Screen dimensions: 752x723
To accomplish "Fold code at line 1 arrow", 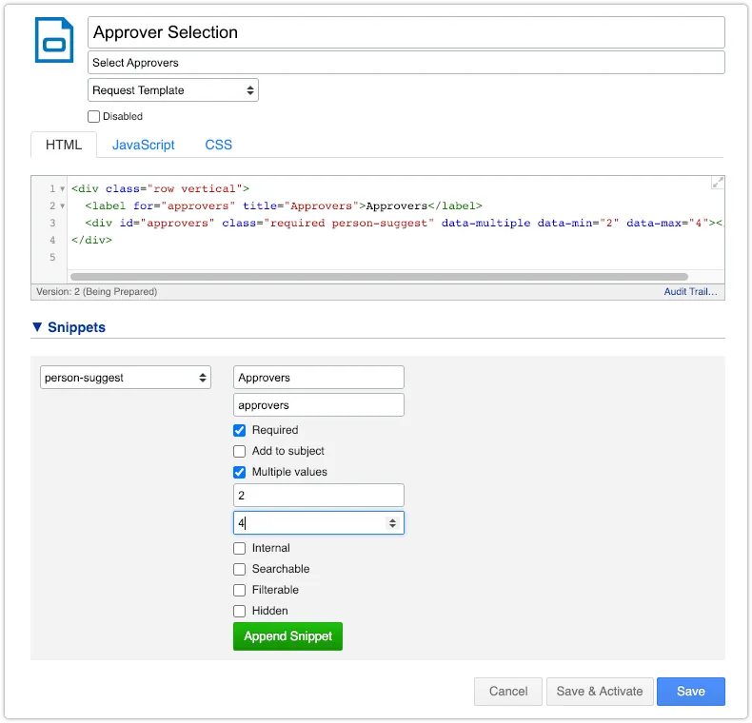I will tap(62, 189).
